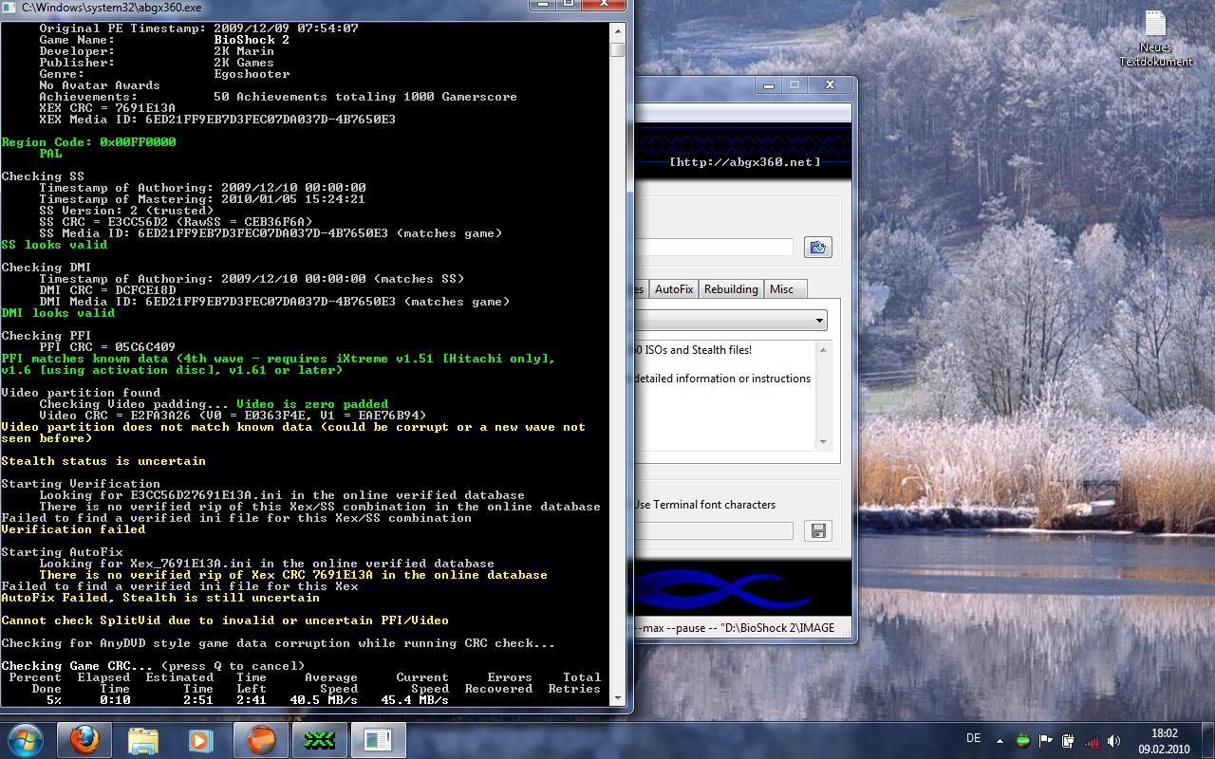Image resolution: width=1215 pixels, height=759 pixels.
Task: Launch Firefox from the taskbar
Action: (85, 739)
